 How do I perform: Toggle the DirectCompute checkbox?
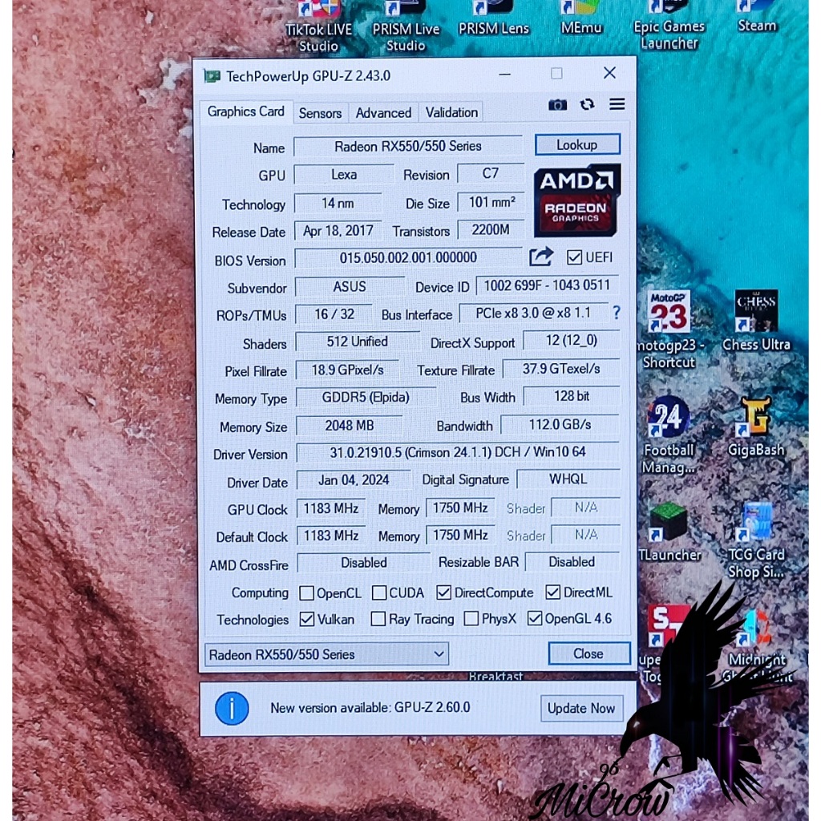click(444, 592)
